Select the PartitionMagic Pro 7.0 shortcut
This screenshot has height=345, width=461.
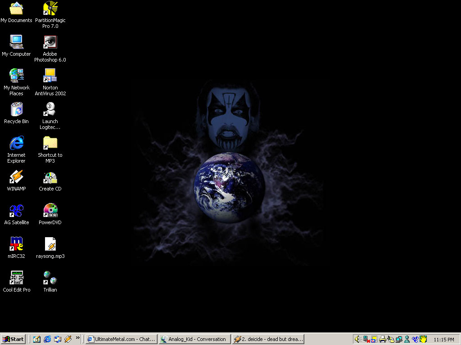tap(50, 15)
